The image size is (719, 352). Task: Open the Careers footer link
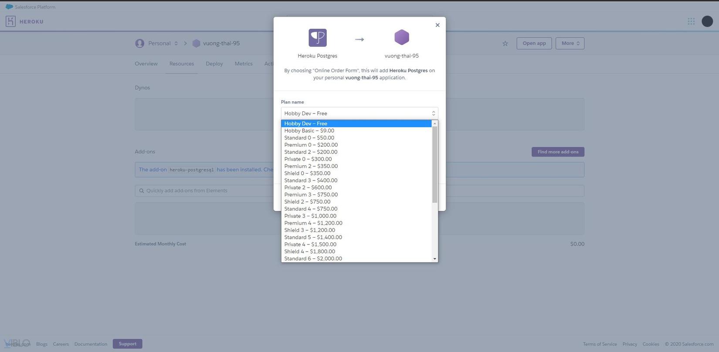[x=61, y=344]
